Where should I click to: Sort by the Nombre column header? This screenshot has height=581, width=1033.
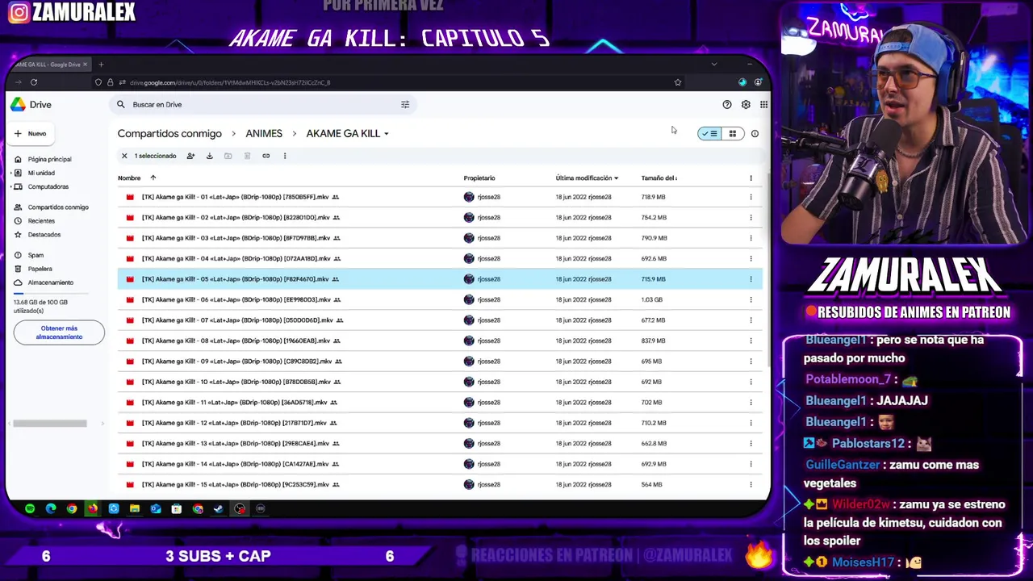click(x=129, y=178)
